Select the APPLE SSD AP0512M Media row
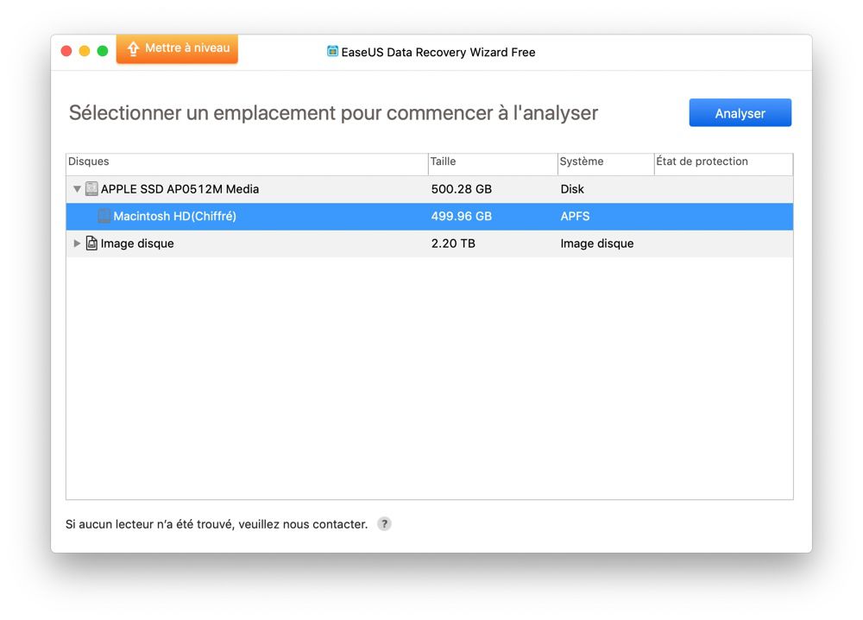Image resolution: width=863 pixels, height=620 pixels. 429,189
